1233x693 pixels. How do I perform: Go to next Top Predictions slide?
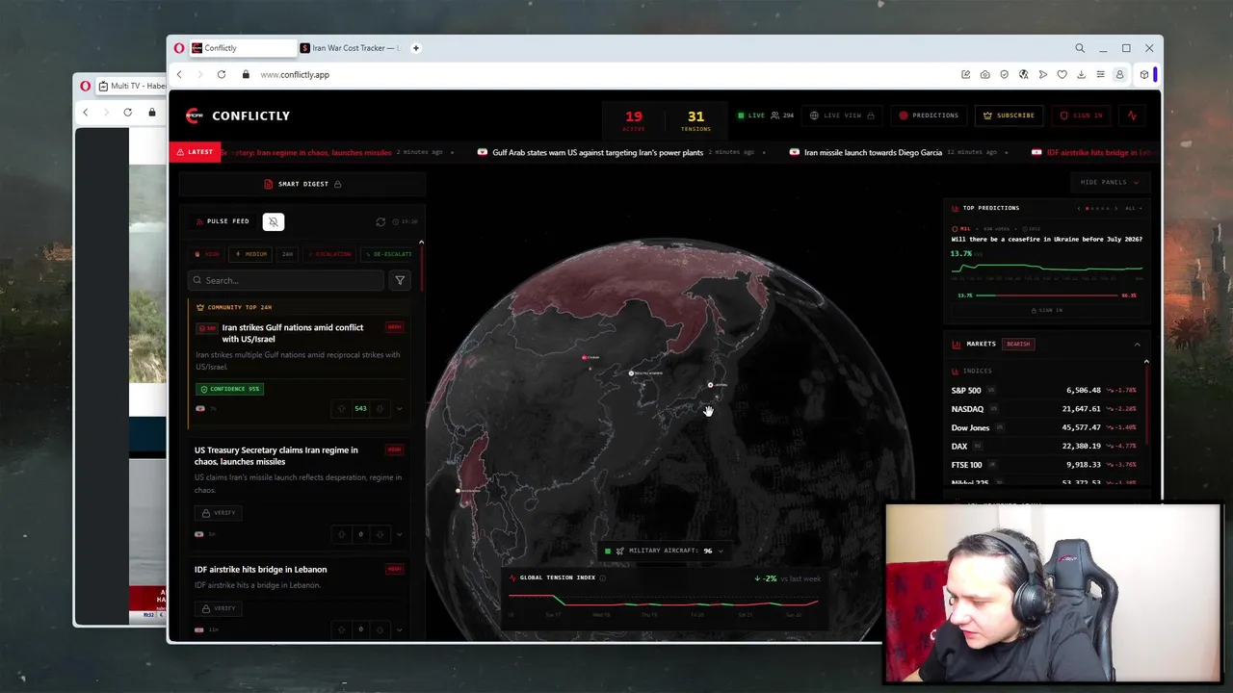tap(1115, 208)
